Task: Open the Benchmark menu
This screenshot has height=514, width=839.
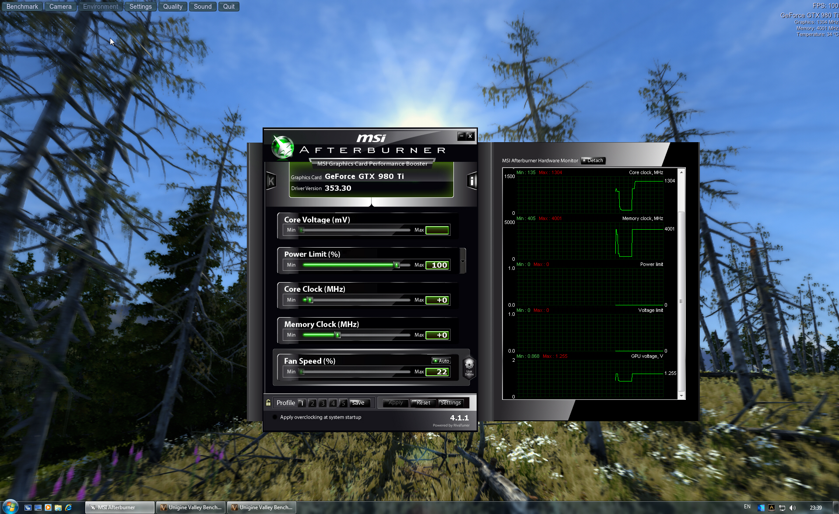Action: 22,7
